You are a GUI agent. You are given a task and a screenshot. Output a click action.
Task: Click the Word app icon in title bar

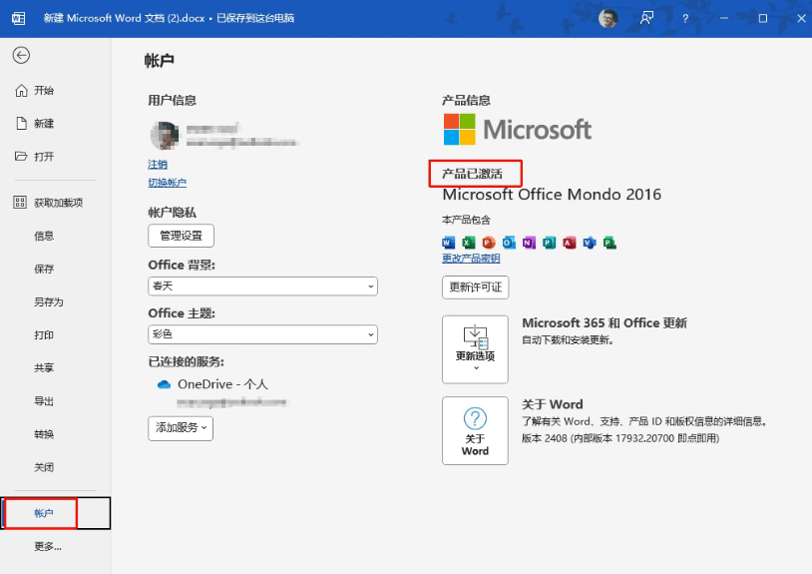point(18,18)
